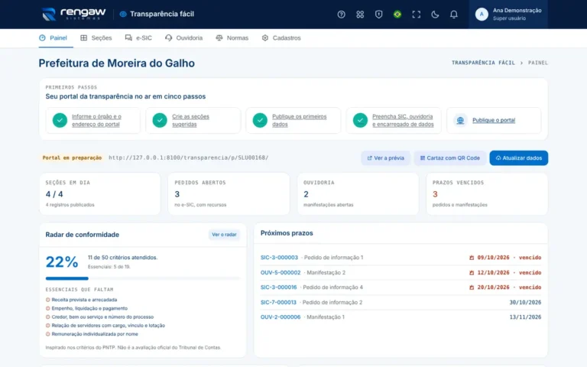The height and width of the screenshot is (367, 587).
Task: Click the calendar icon next to 20/10/2026
Action: click(x=472, y=287)
